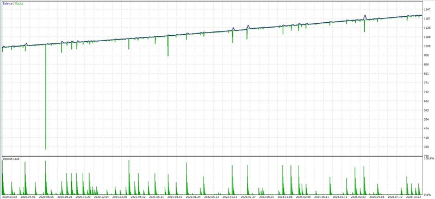Click the 2020.04.03 date label
435x199 pixels.
(28, 197)
